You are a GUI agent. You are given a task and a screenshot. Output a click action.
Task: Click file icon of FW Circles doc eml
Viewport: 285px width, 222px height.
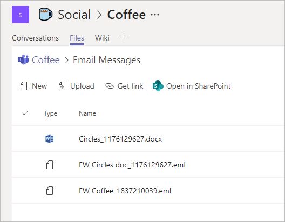50,165
